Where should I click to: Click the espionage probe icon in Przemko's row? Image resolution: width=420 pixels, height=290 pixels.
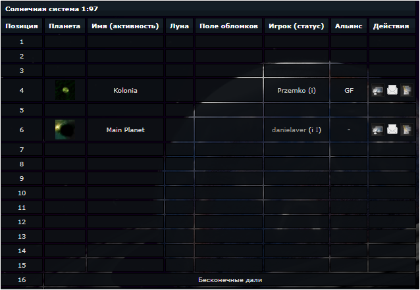pos(378,90)
